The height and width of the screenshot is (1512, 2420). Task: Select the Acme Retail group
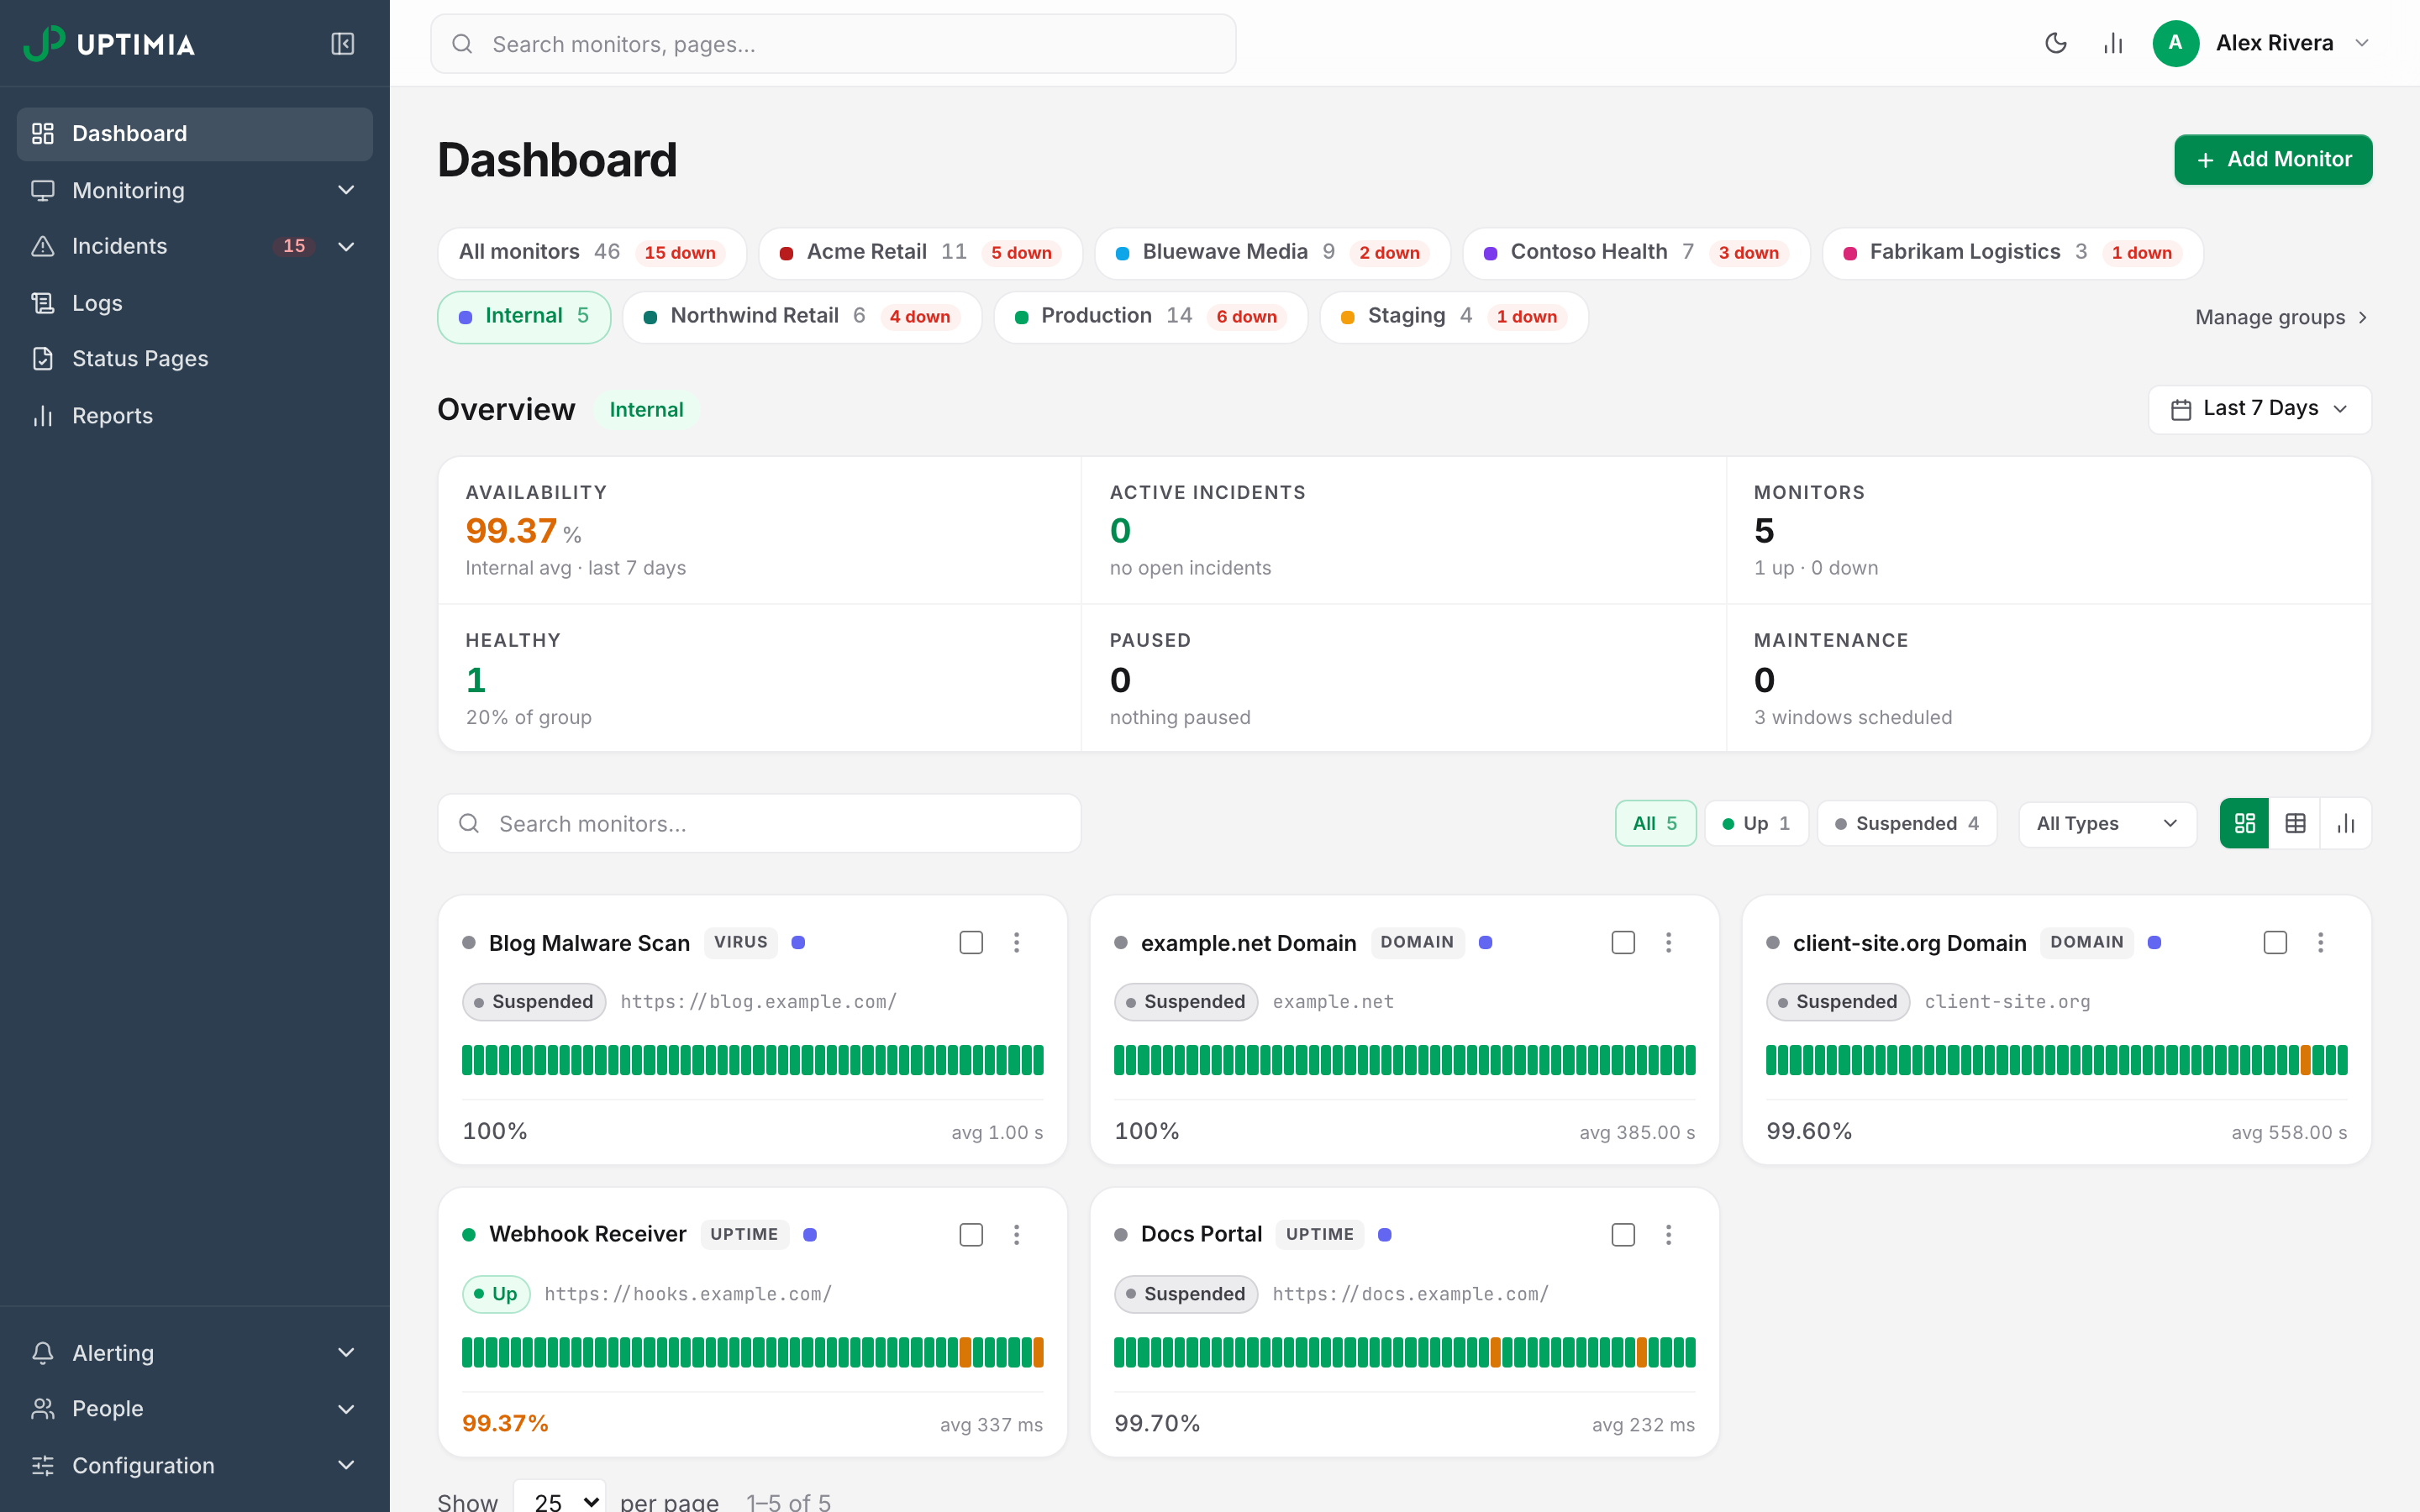pyautogui.click(x=920, y=252)
